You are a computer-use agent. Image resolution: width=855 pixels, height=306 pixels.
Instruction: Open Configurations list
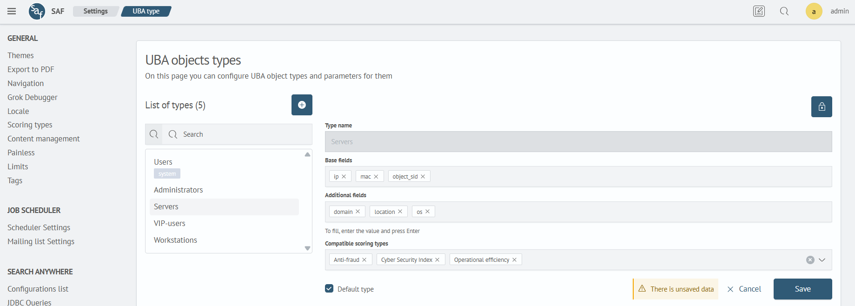38,289
